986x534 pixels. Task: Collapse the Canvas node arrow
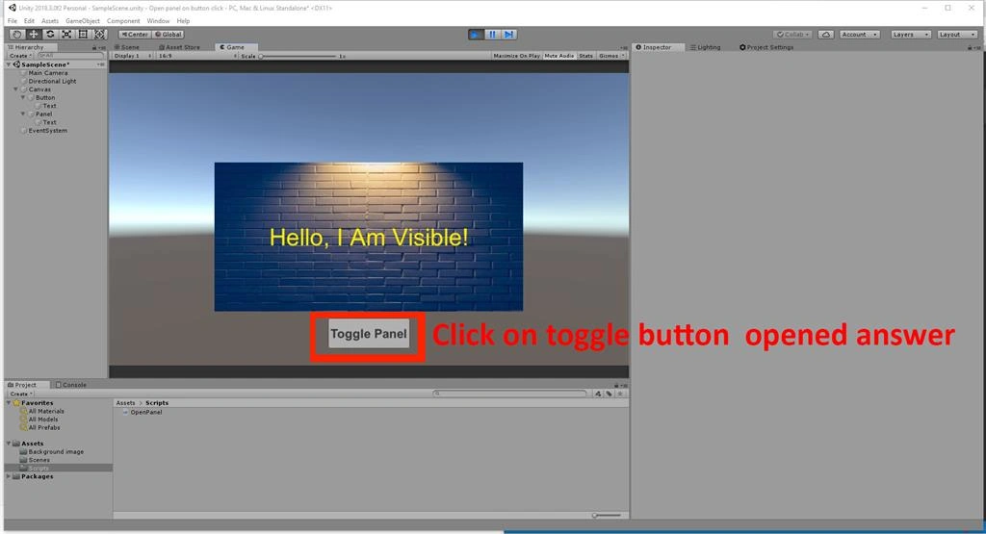pos(15,89)
